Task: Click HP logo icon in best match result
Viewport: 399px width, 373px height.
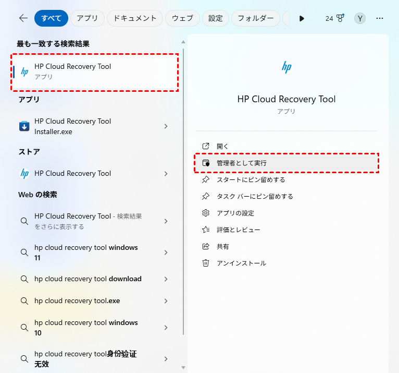Action: (24, 72)
